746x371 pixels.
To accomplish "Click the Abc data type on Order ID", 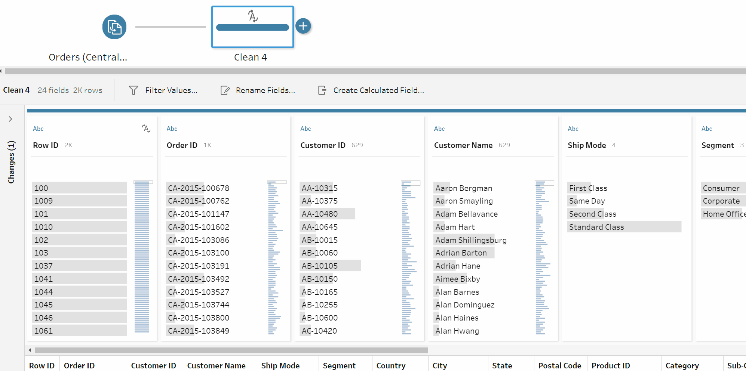I will [x=172, y=129].
